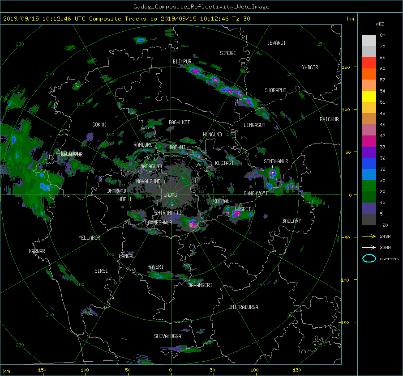The height and width of the screenshot is (376, 403).
Task: Click the DHARWAD city label
Action: point(117,191)
